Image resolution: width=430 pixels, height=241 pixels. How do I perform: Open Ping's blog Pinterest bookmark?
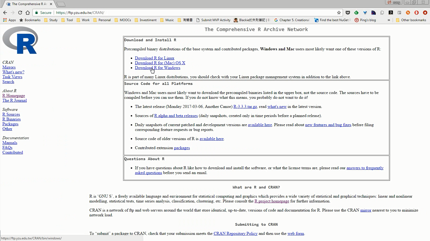(x=365, y=20)
